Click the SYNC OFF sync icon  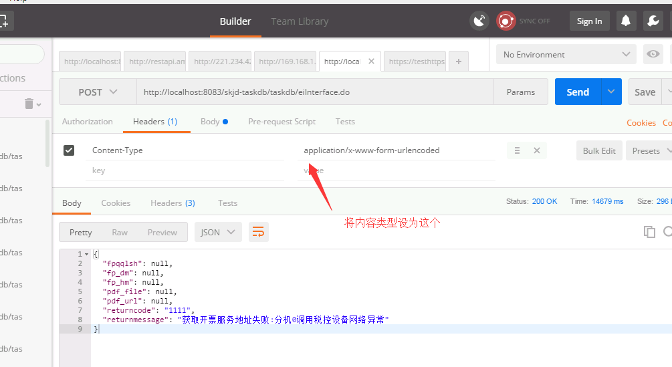[x=506, y=21]
